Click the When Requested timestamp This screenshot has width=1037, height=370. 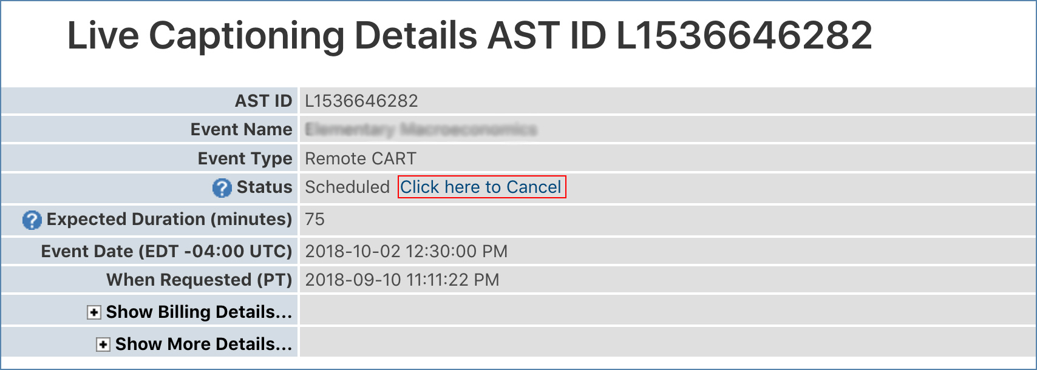point(402,280)
